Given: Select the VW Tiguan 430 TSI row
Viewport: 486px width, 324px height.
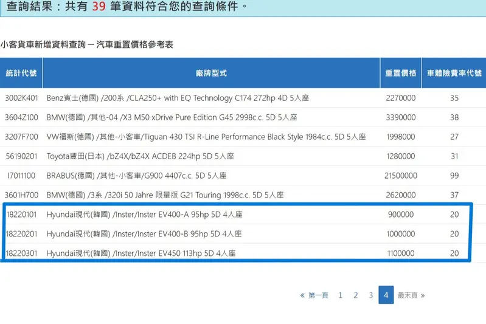Looking at the screenshot, I should 206,137.
